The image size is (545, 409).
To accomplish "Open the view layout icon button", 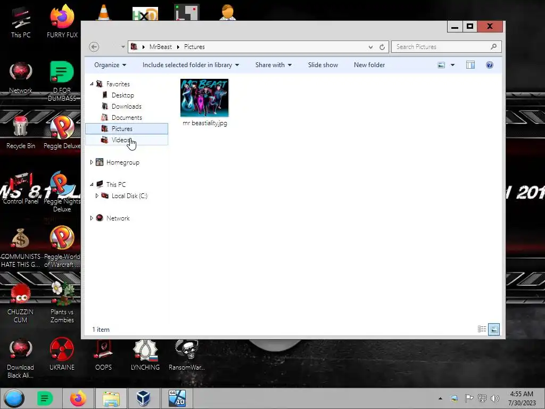I will click(441, 65).
